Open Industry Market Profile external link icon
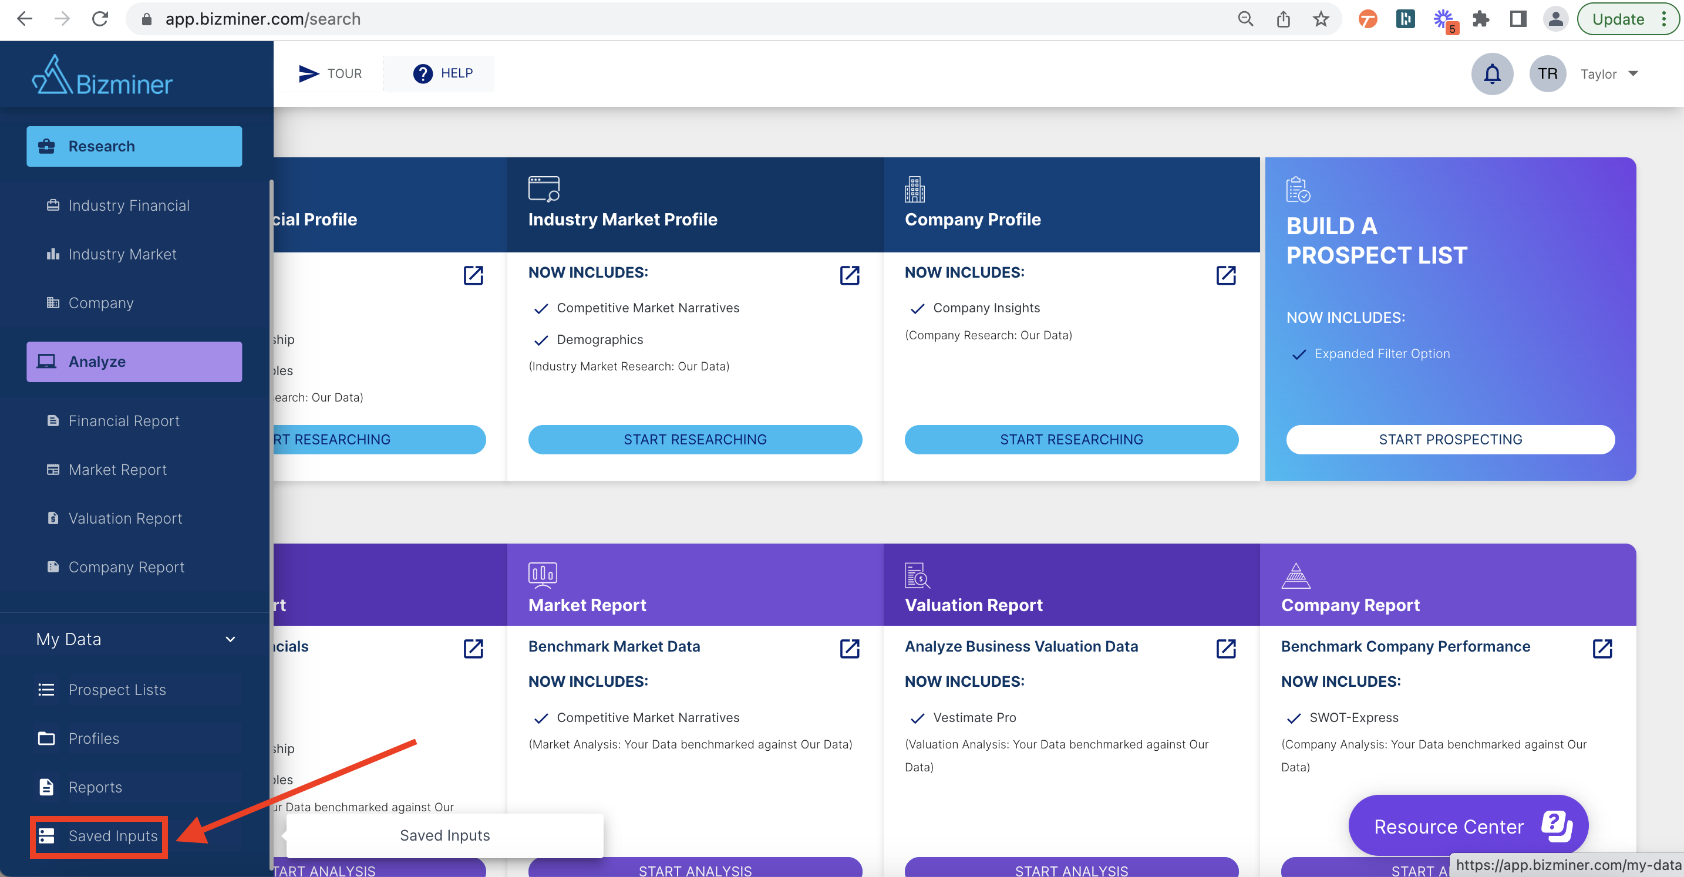Viewport: 1684px width, 877px height. pyautogui.click(x=850, y=276)
